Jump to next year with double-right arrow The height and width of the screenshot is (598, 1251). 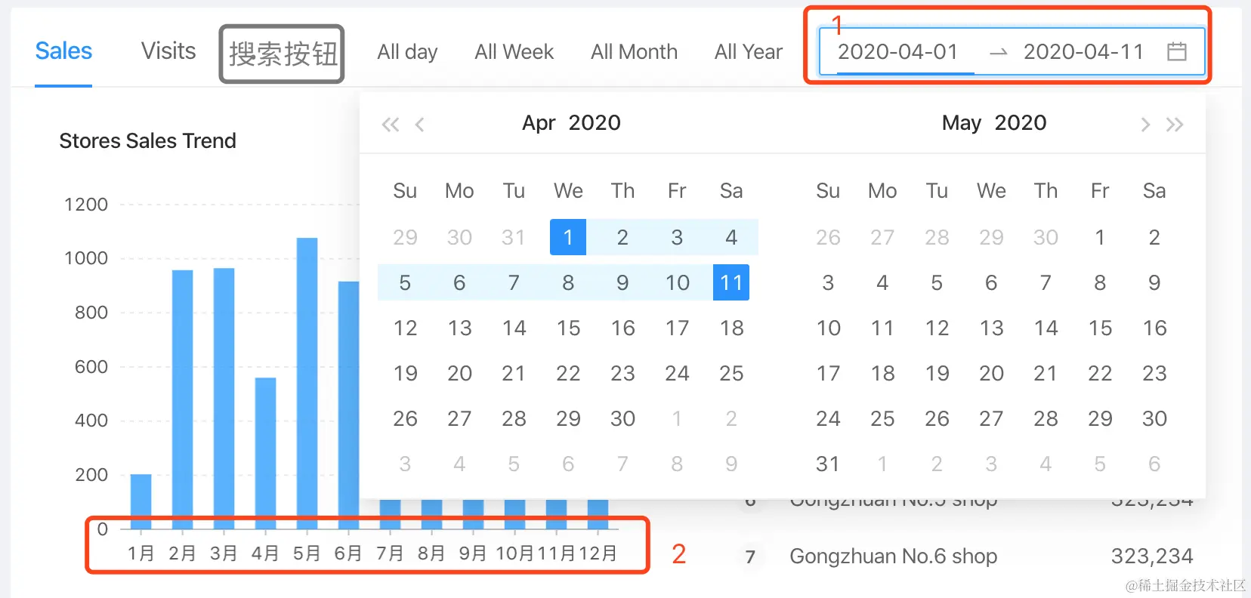click(1175, 125)
